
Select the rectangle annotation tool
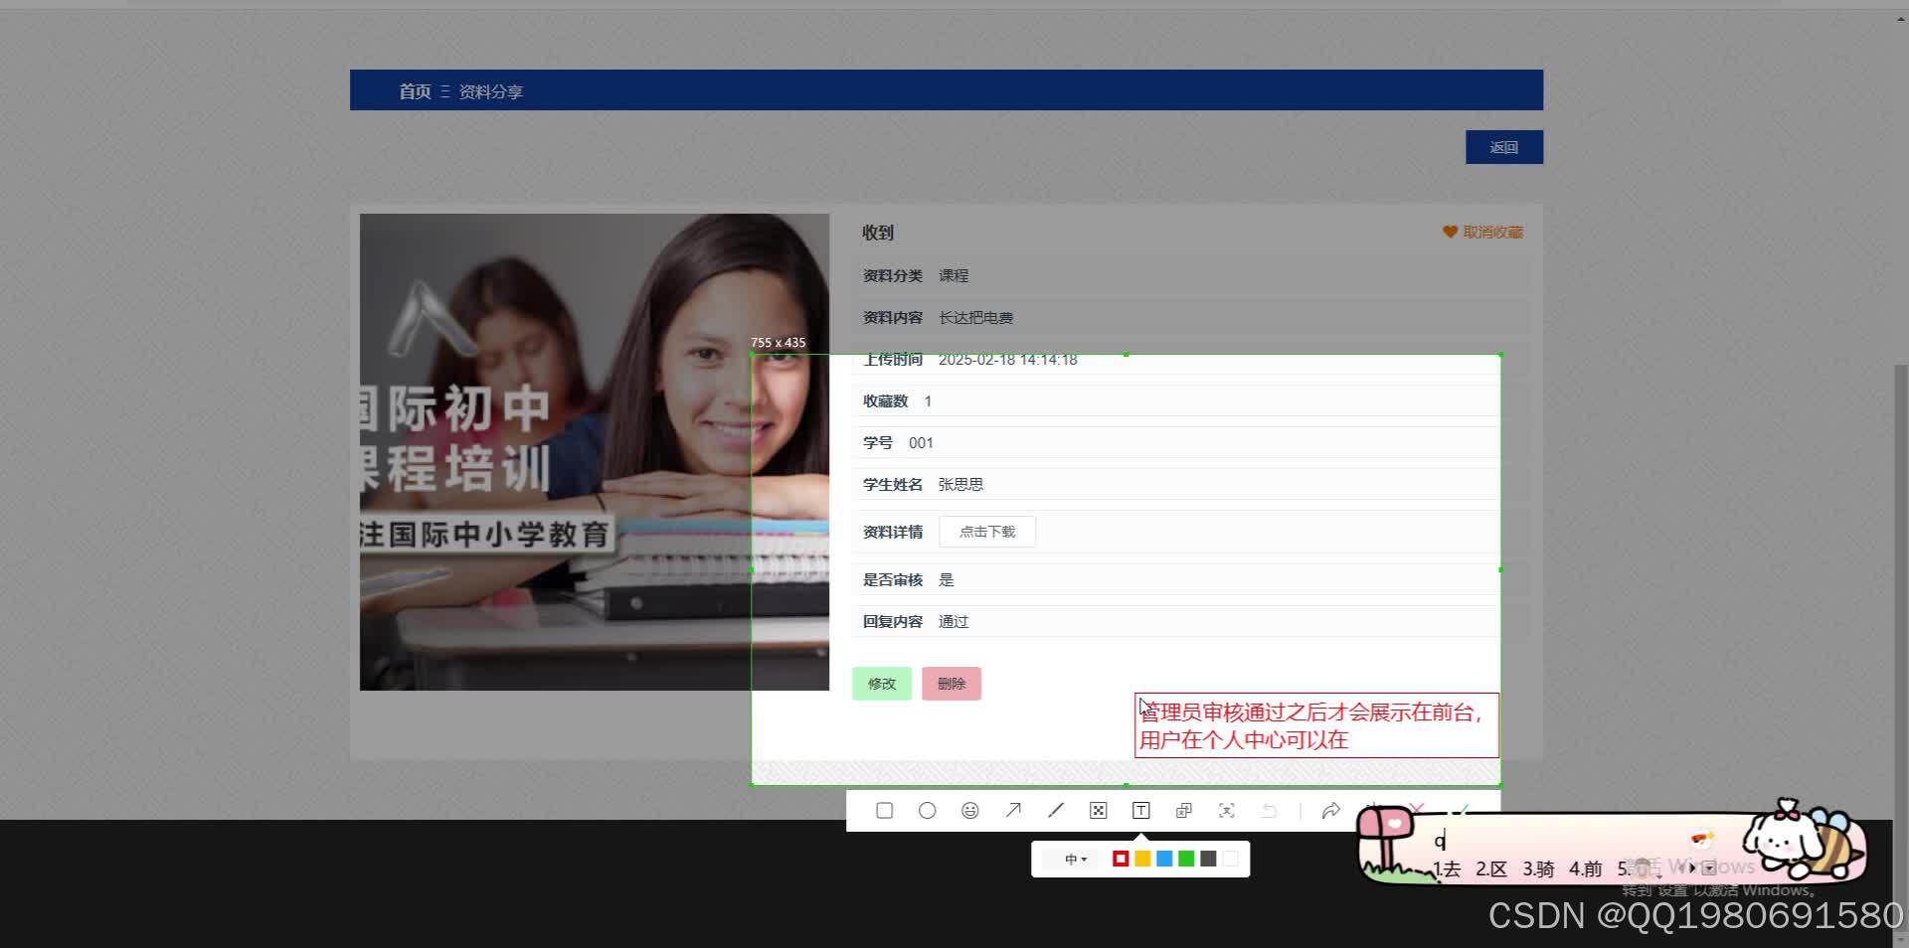point(884,811)
